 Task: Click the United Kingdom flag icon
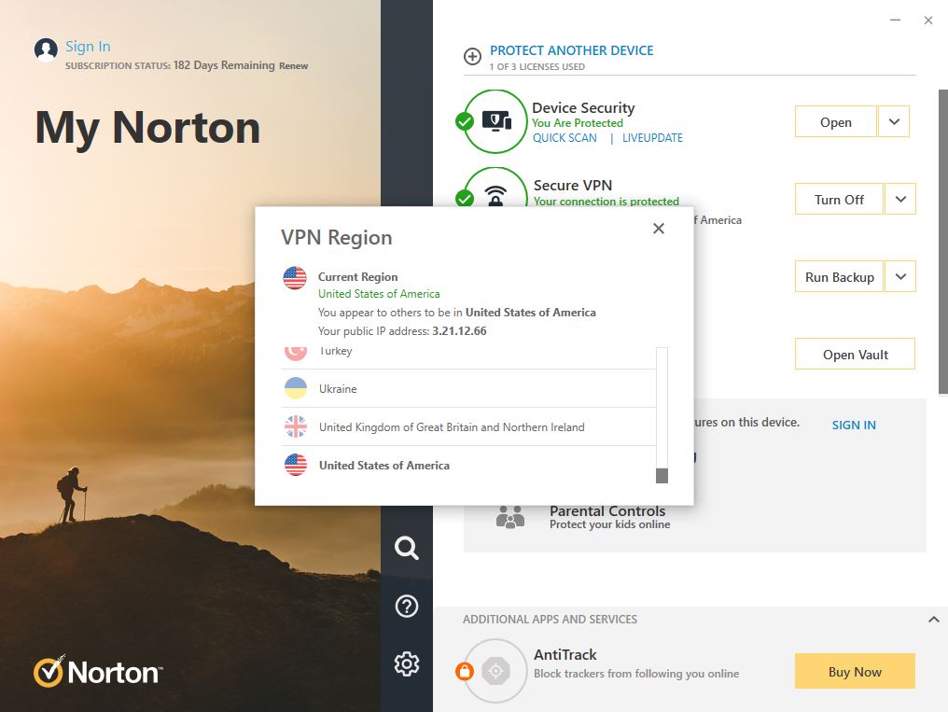(x=296, y=426)
